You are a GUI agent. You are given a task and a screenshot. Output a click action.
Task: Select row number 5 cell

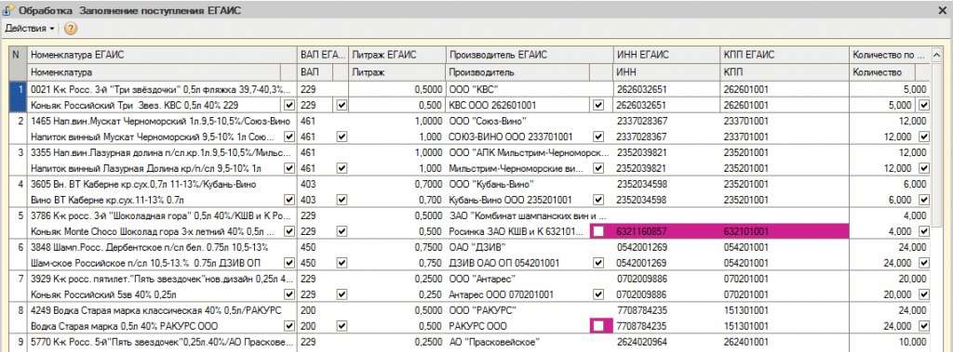19,223
